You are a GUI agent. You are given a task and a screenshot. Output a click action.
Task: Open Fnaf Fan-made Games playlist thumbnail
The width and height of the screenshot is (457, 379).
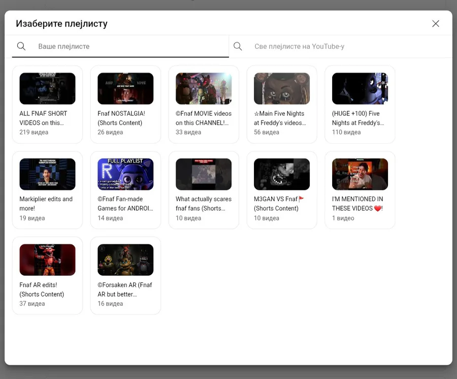pos(125,174)
